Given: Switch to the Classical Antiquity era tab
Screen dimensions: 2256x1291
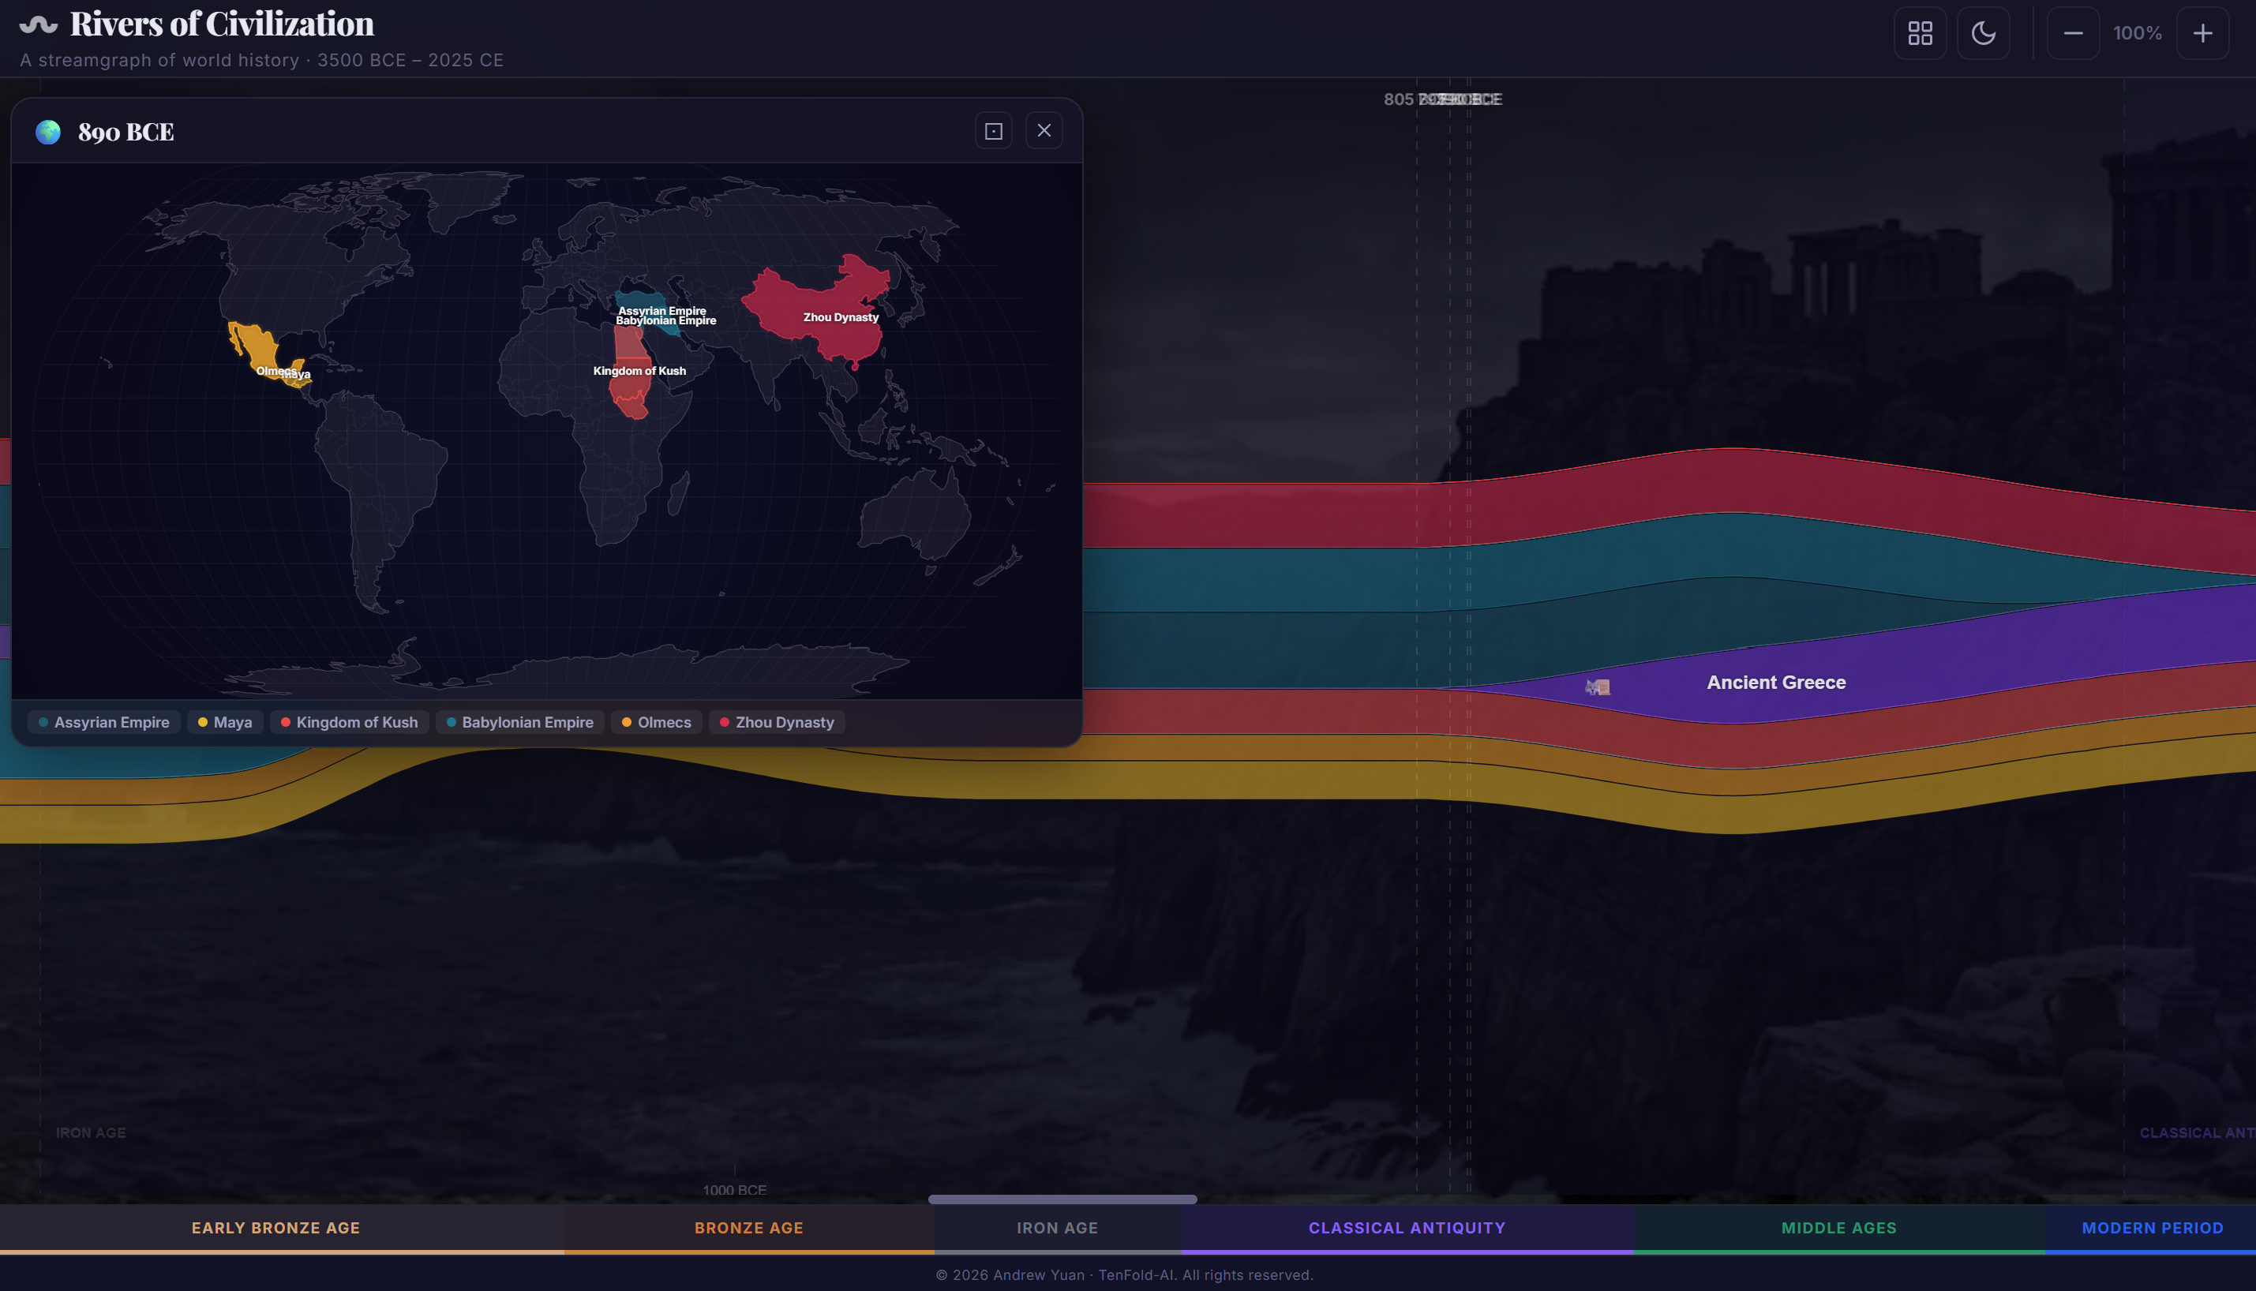Looking at the screenshot, I should pos(1406,1227).
